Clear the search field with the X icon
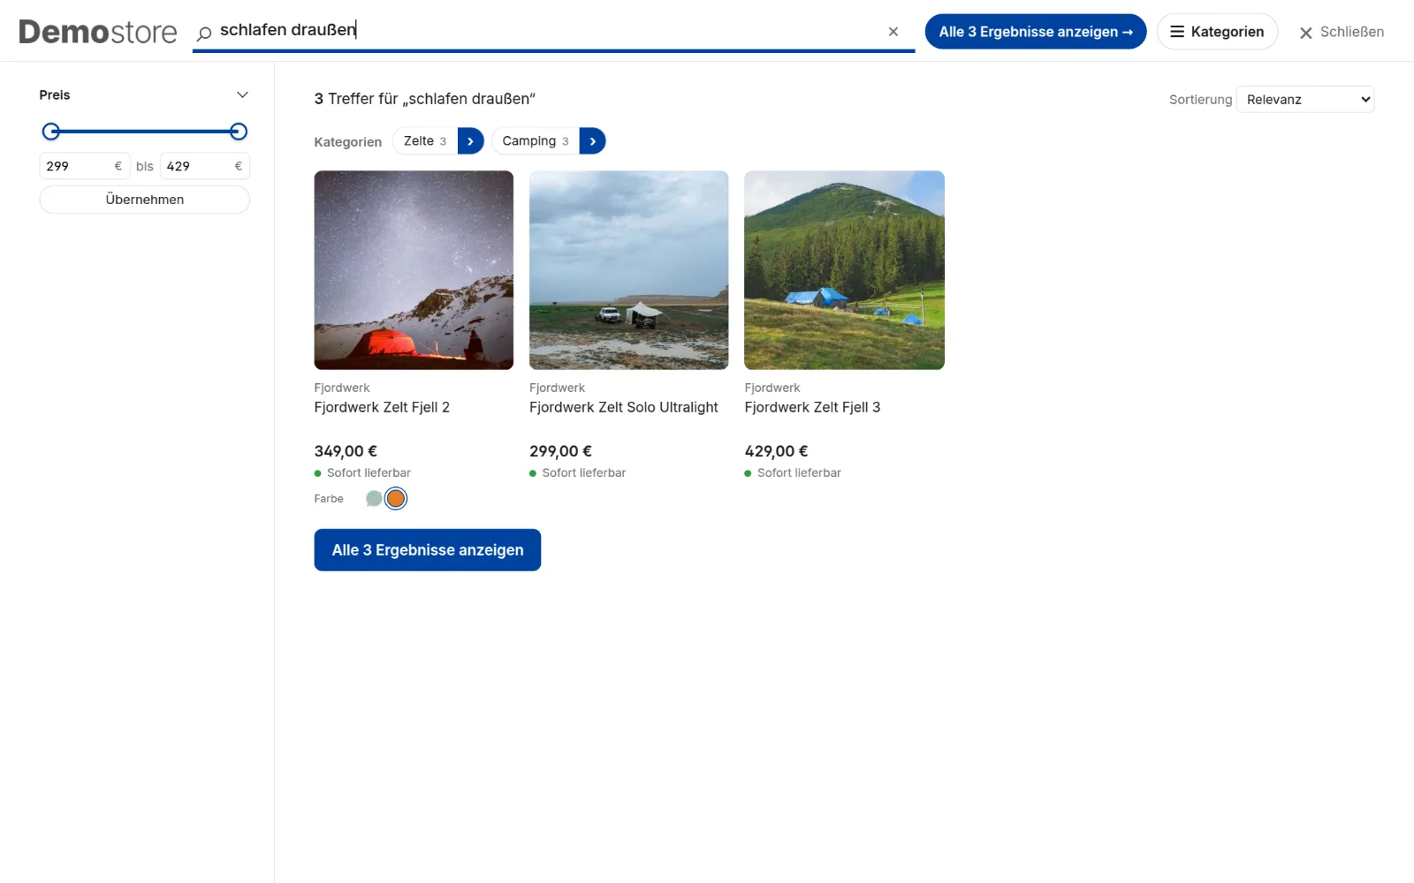The image size is (1414, 883). 893,32
